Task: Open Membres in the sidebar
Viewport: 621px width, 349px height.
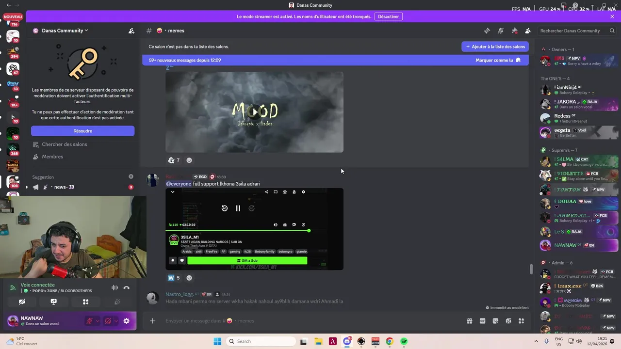Action: (x=82, y=157)
